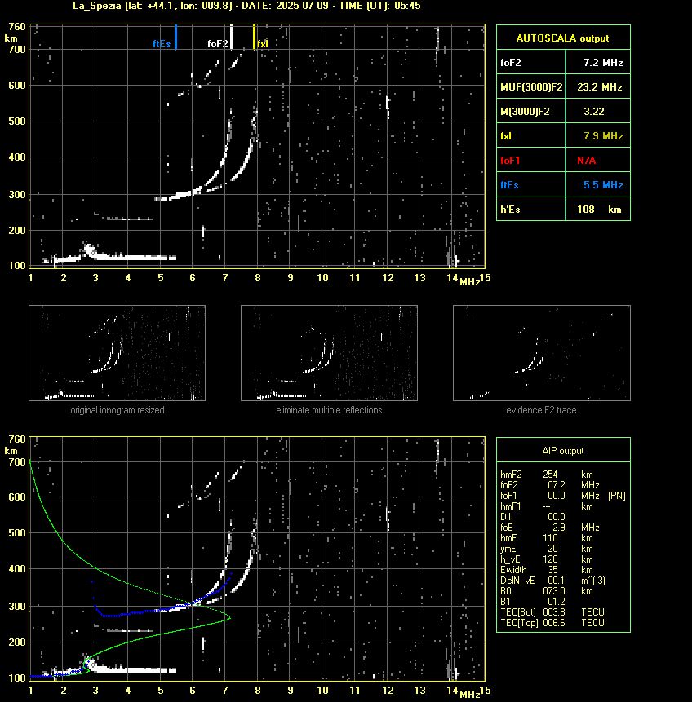692x702 pixels.
Task: Click the 'eliminate multiple reflections' thumbnail
Action: pos(329,353)
